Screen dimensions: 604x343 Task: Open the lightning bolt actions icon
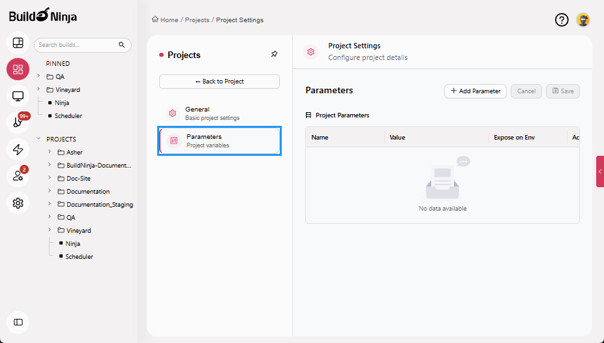pyautogui.click(x=18, y=149)
